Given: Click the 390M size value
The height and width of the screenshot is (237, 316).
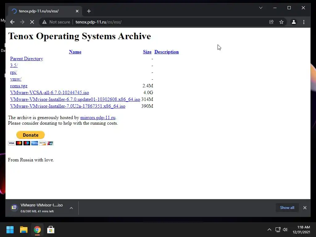Looking at the screenshot, I should point(147,106).
